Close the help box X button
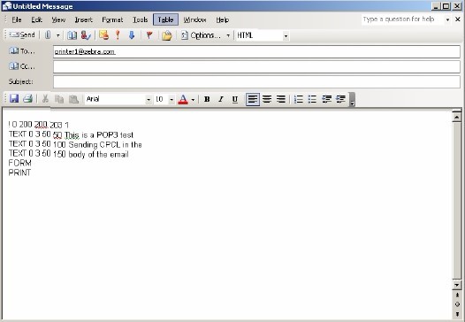This screenshot has height=322, width=465. click(x=458, y=19)
